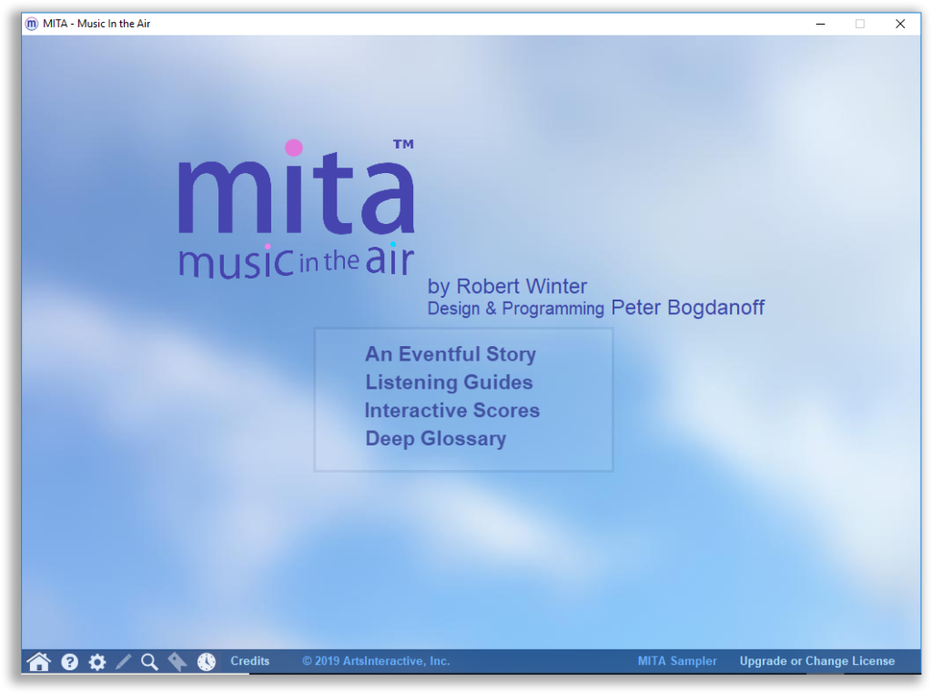This screenshot has height=694, width=932.
Task: Open Upgrade or Change License
Action: pyautogui.click(x=815, y=661)
